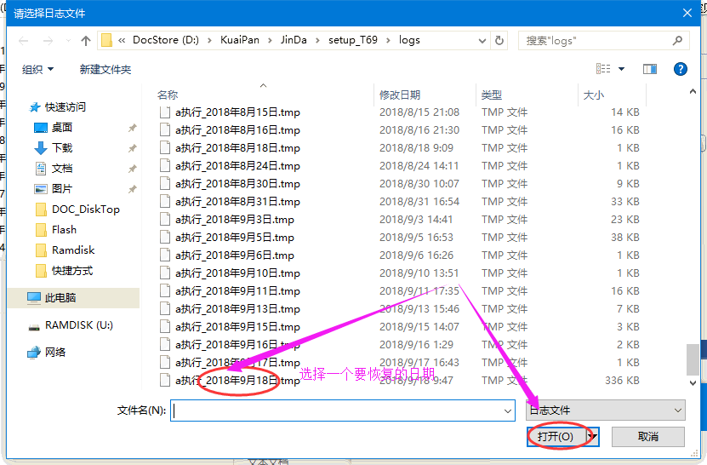
Task: Toggle the preview pane icon
Action: (x=650, y=69)
